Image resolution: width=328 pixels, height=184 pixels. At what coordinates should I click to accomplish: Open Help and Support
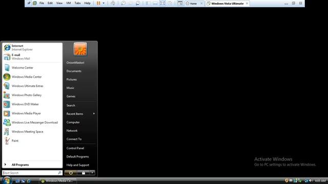click(x=77, y=165)
